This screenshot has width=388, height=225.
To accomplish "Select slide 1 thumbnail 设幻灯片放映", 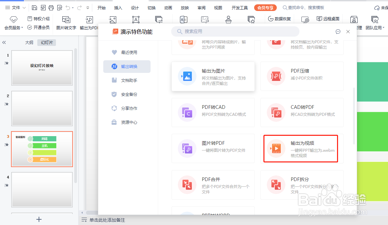I will [42, 68].
